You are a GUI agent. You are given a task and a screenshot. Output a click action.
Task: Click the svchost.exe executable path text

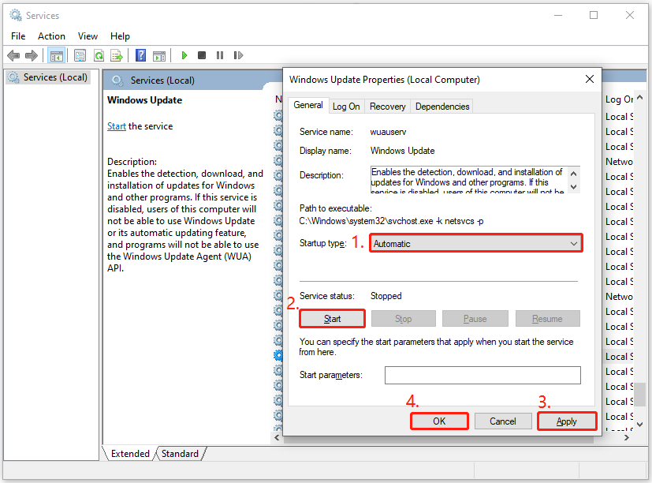point(391,221)
